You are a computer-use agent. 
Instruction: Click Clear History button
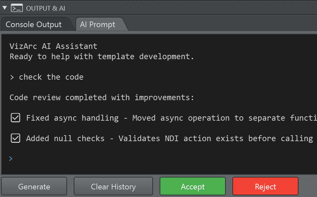(113, 187)
